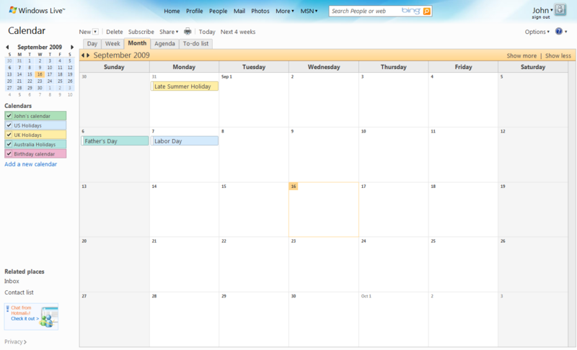Go to Home in top navigation
577x350 pixels.
tap(172, 11)
